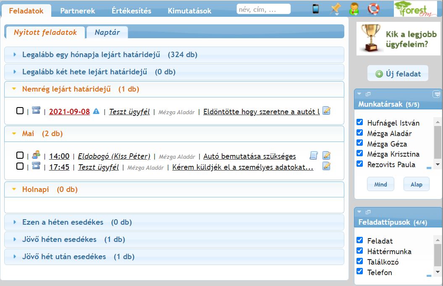Screen dimensions: 443x286
Task: Click the Munkatársak list scrollbar down arrow
Action: coord(438,164)
